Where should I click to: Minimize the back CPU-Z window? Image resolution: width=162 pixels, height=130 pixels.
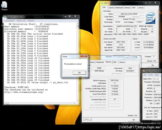pyautogui.click(x=146, y=3)
